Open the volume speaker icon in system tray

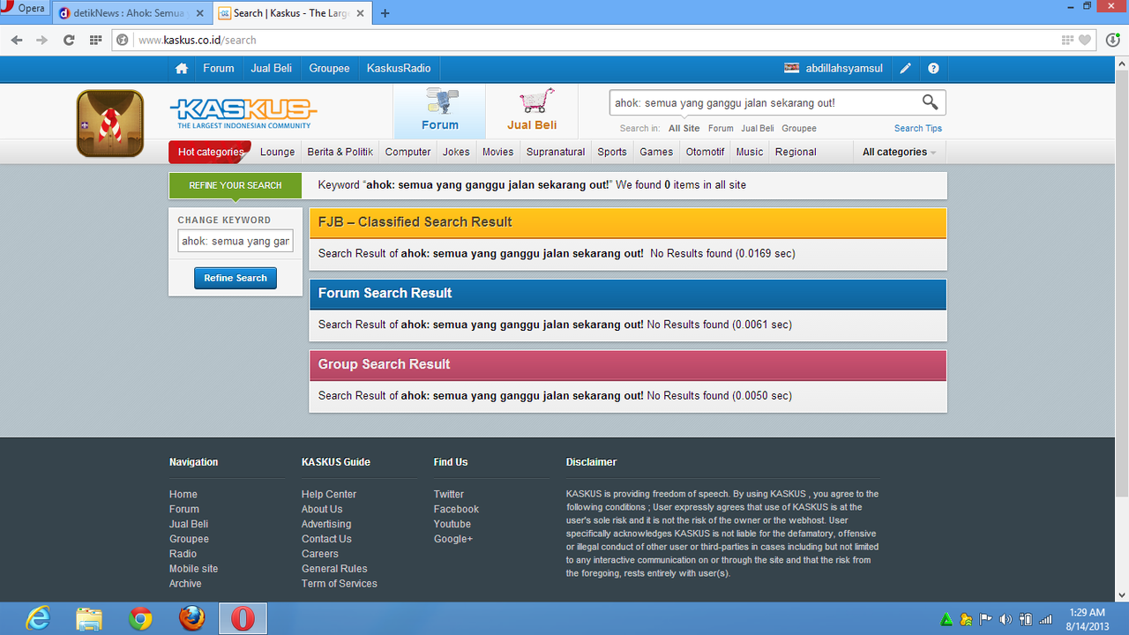click(1006, 619)
